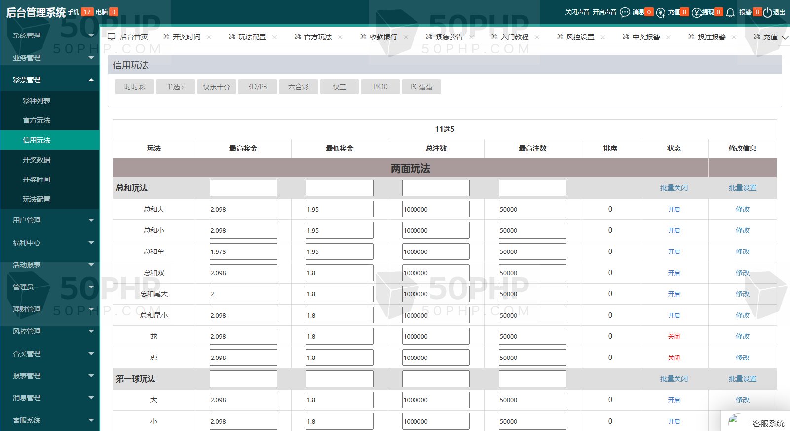Toggle 虎 status from 关闭

click(x=674, y=358)
